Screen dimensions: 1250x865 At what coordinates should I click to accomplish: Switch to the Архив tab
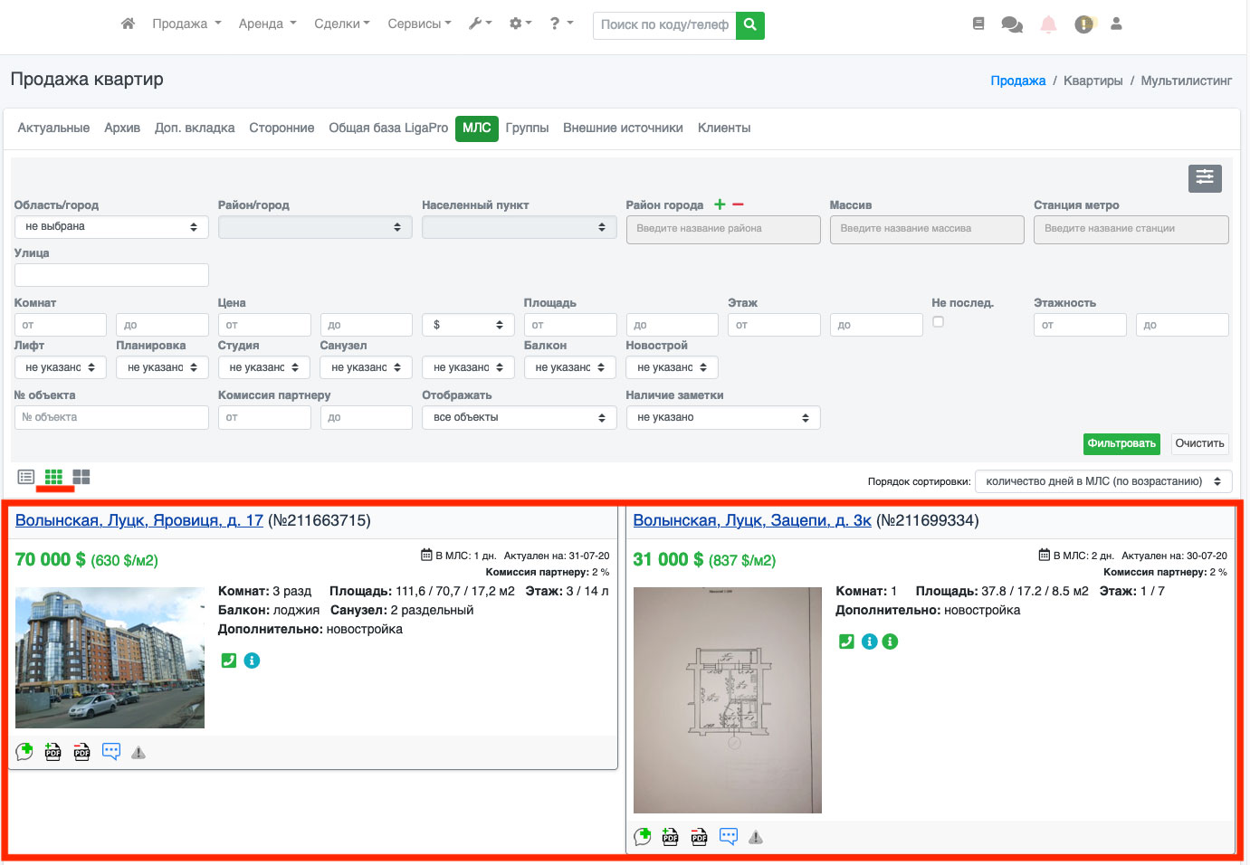[x=122, y=128]
